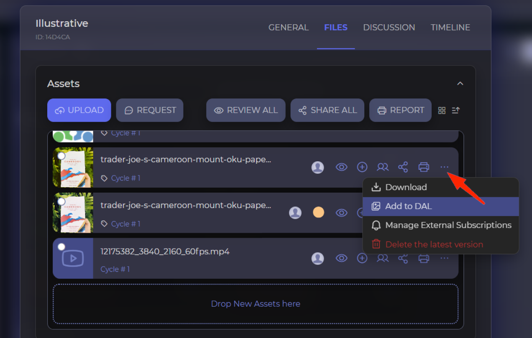Select Add to DAL
The height and width of the screenshot is (338, 532).
coord(441,206)
